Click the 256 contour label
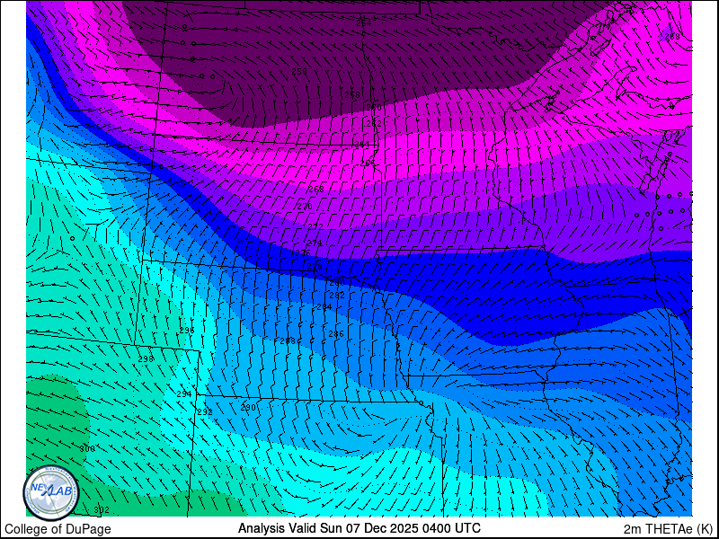The image size is (719, 539). 299,71
